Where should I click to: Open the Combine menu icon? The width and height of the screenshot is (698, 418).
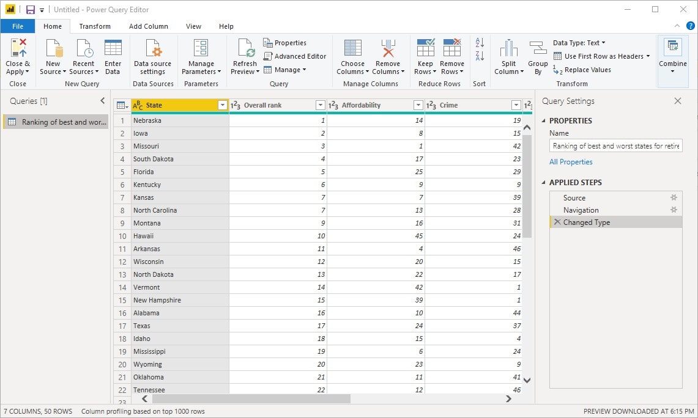tap(673, 47)
